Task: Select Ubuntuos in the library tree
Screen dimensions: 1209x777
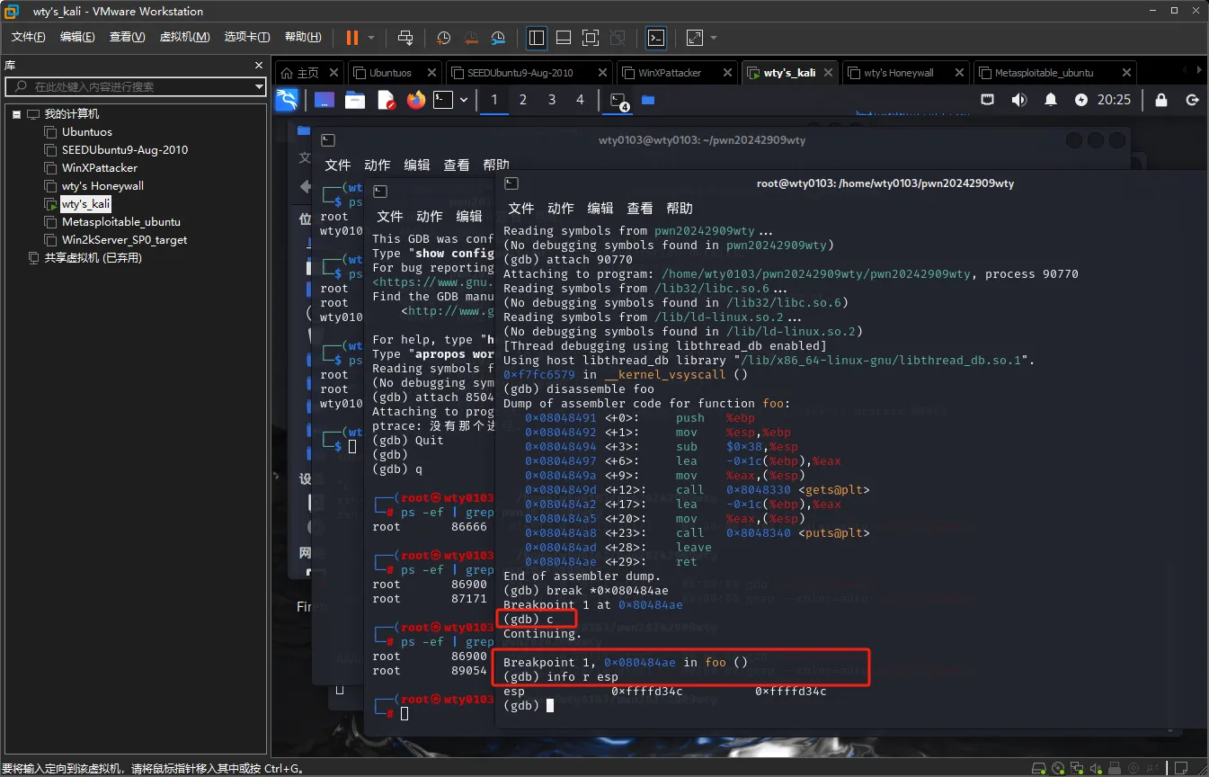Action: point(87,132)
